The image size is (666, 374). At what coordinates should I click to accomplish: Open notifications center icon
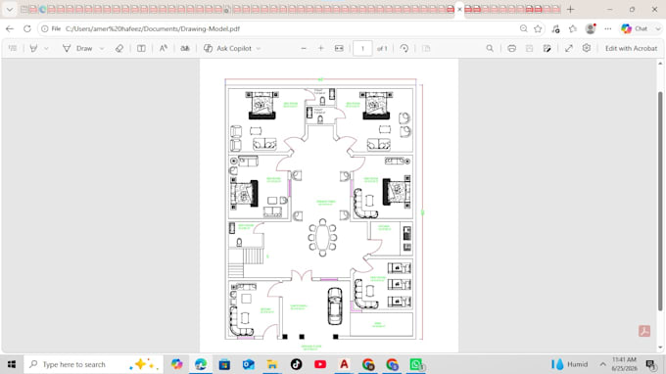650,364
